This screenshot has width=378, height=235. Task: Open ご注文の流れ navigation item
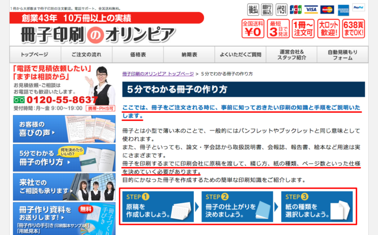86,55
